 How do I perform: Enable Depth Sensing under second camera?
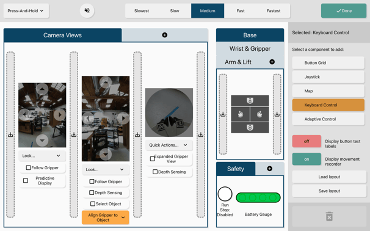(92, 193)
